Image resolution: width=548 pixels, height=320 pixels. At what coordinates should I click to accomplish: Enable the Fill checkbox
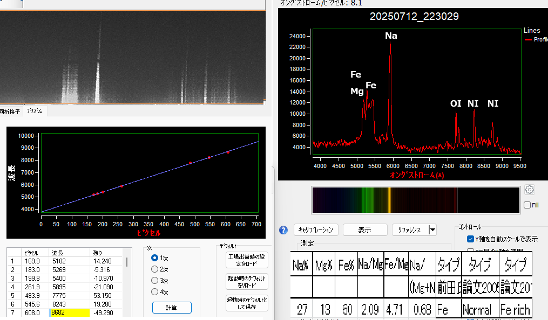[527, 205]
